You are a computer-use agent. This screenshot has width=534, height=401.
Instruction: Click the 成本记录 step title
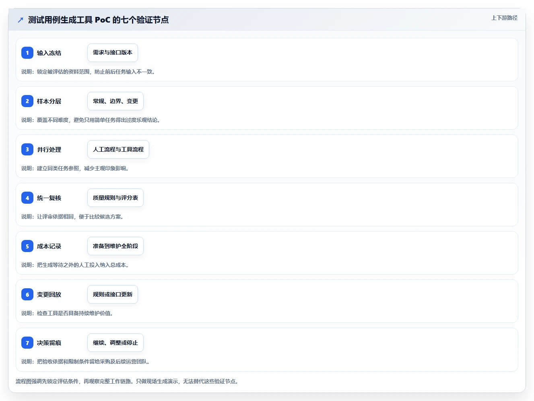49,246
